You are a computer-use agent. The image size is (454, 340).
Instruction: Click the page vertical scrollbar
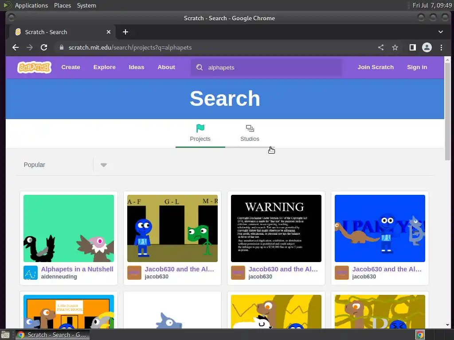pos(448,111)
